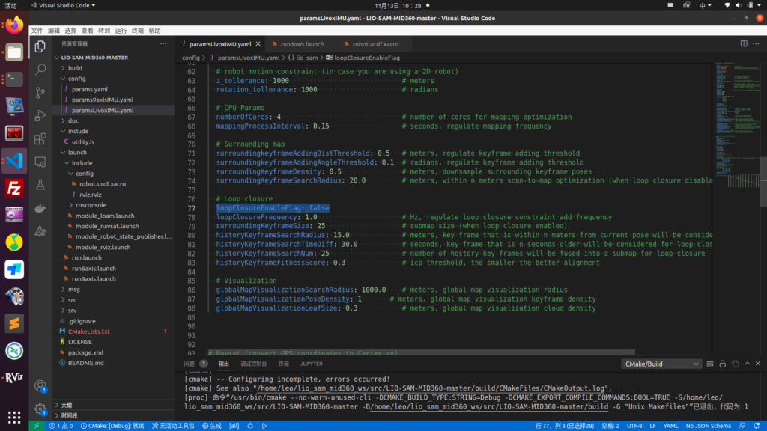
Task: Clear output panel list icon
Action: pos(710,364)
